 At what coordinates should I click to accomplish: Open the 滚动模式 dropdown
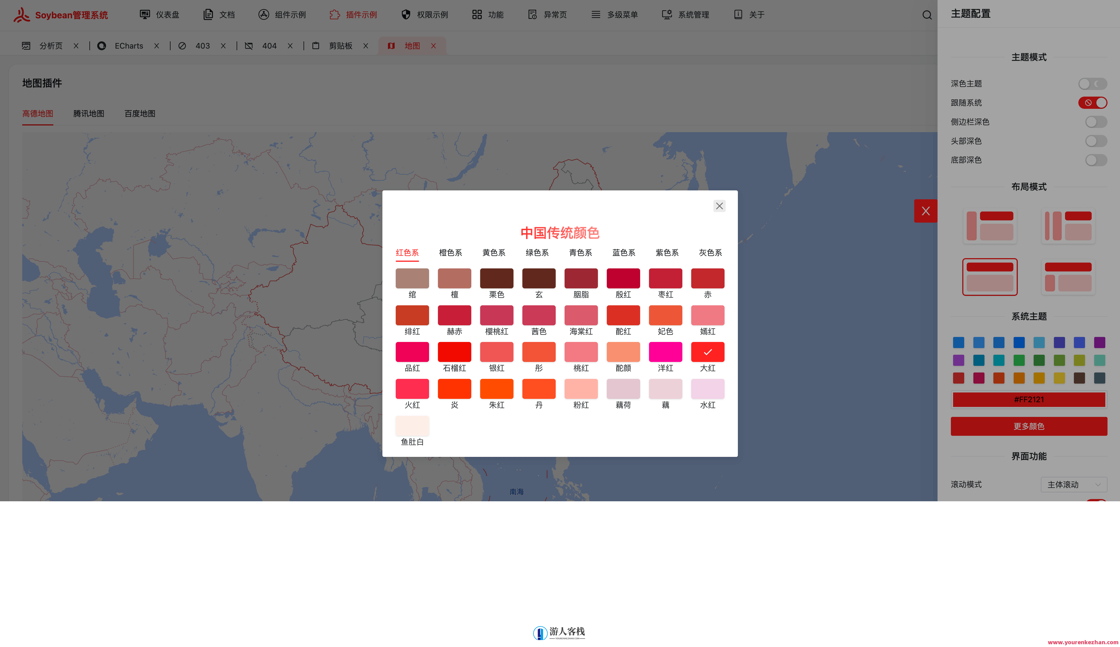1073,484
